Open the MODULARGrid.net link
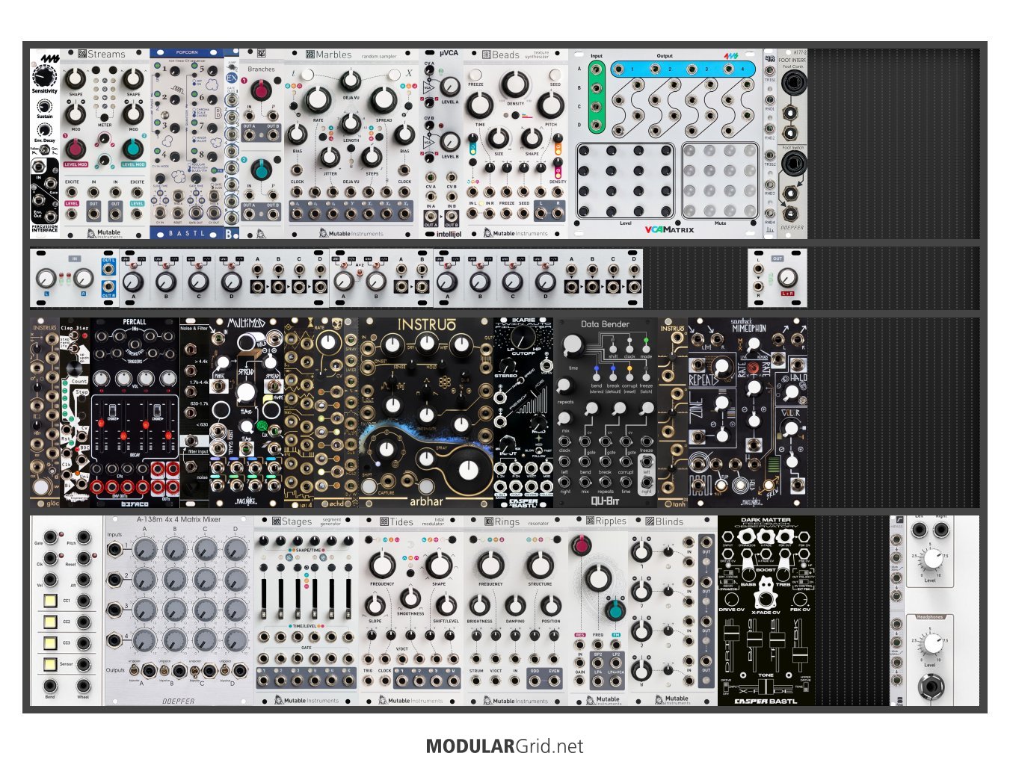 [505, 746]
